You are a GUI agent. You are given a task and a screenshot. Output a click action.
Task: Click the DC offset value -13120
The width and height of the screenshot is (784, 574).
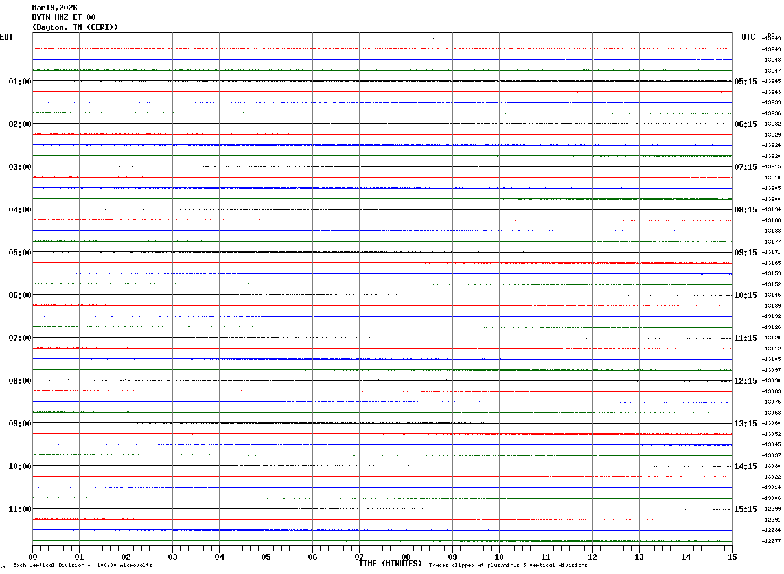point(771,338)
